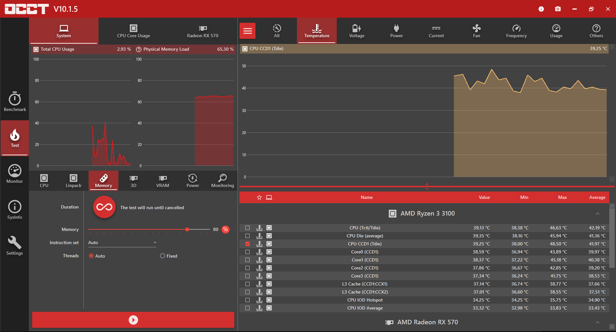The height and width of the screenshot is (332, 616).
Task: Click help icon beside Physical Memory Load
Action: [139, 49]
